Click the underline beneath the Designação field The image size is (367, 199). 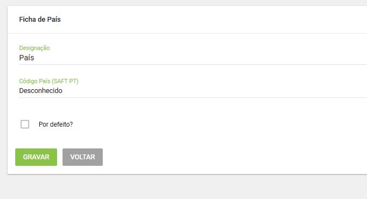(193, 64)
